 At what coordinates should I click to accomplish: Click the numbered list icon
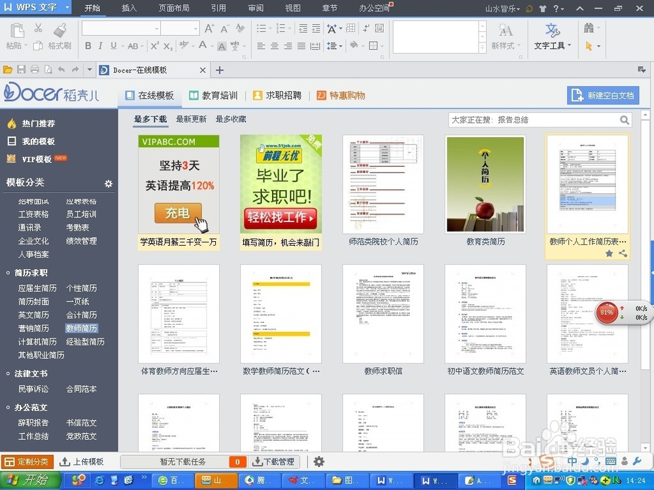pos(281,28)
